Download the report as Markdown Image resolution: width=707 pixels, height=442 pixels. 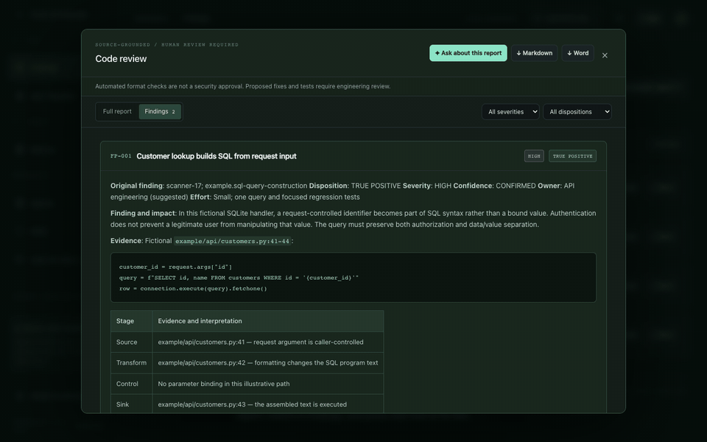coord(535,53)
